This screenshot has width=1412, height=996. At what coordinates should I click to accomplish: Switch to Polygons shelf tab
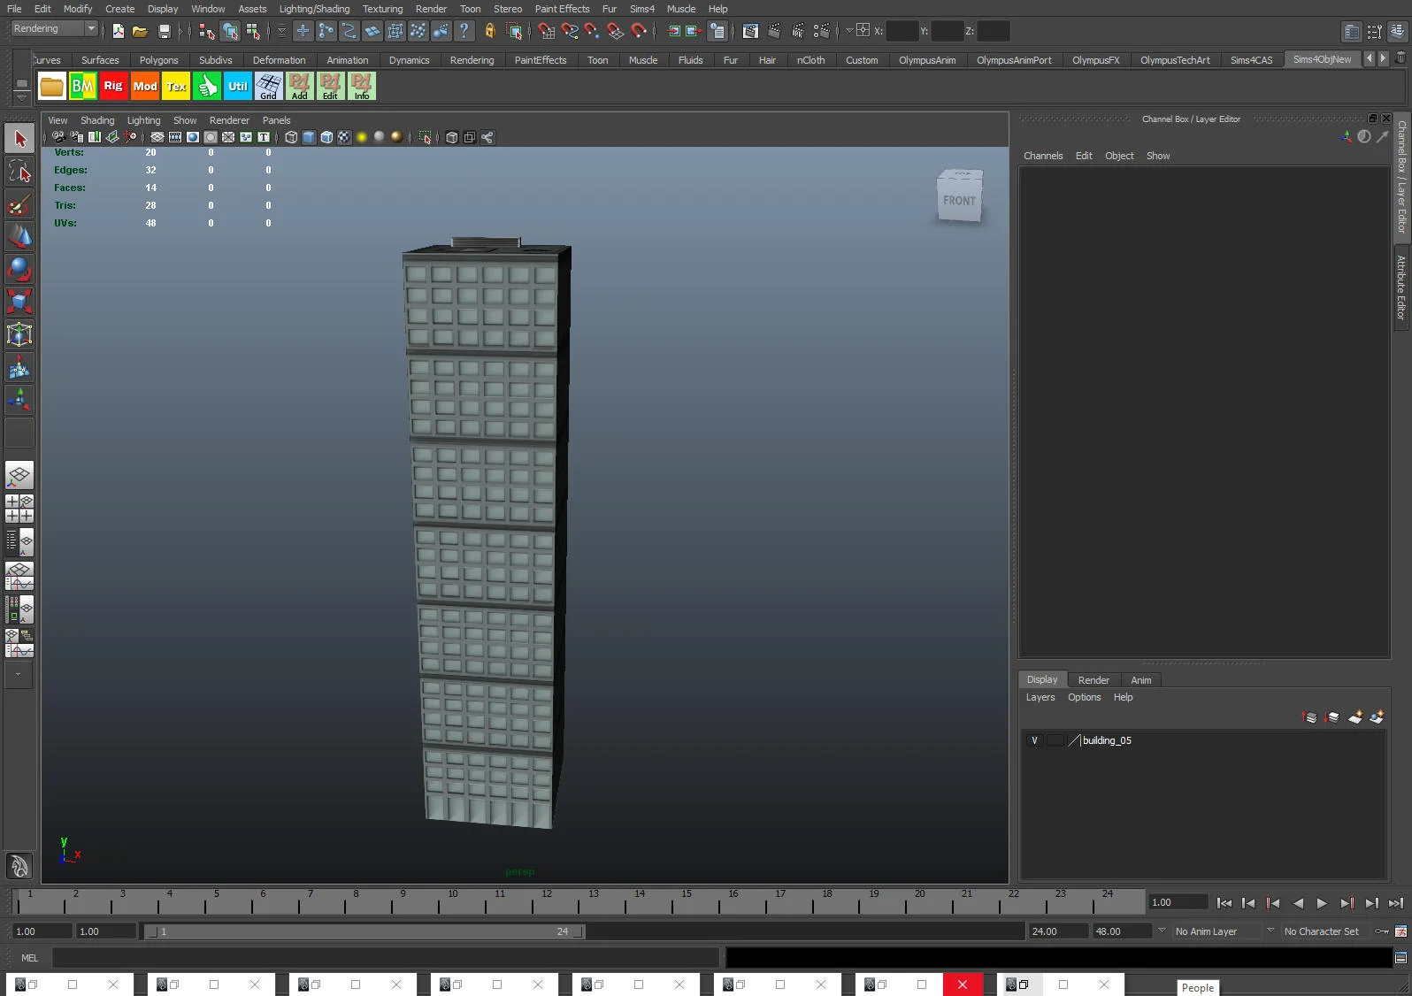tap(158, 60)
